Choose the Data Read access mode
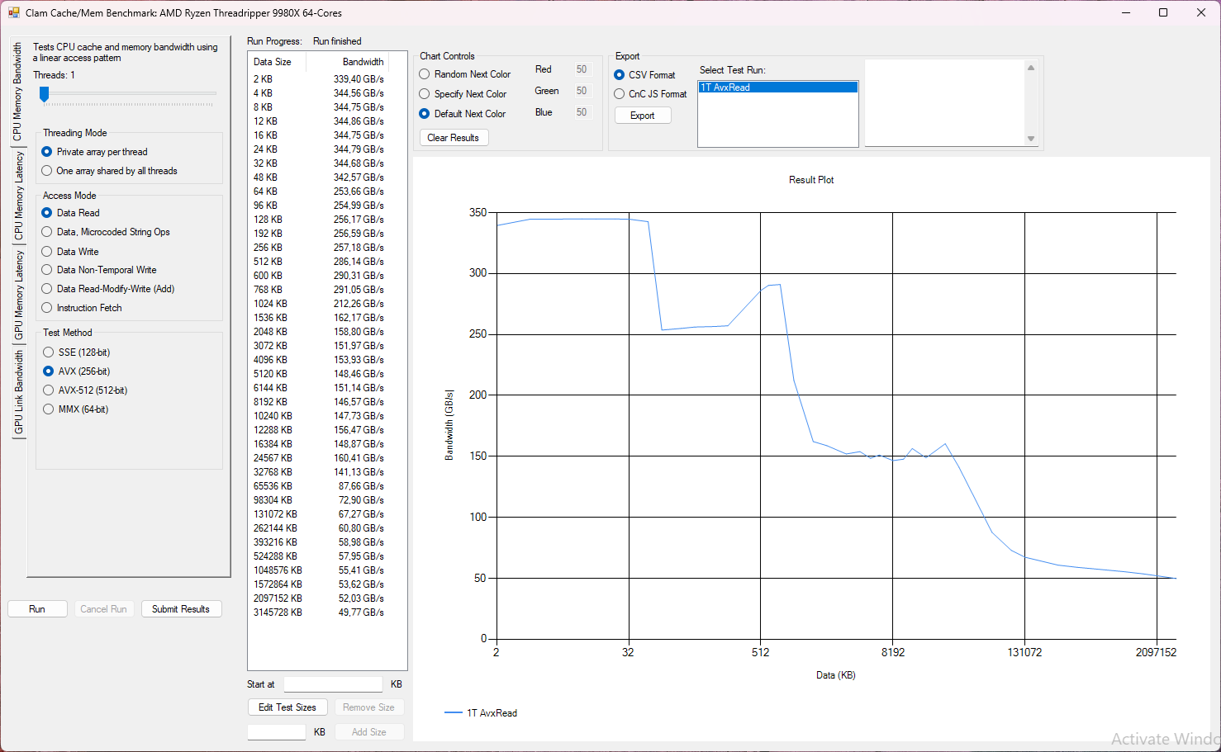1221x752 pixels. tap(70, 213)
